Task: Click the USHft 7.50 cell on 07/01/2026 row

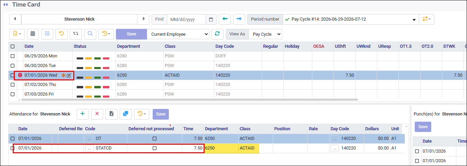Action: (x=344, y=75)
